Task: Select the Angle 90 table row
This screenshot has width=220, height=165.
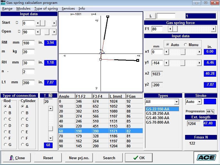Action: point(101,146)
